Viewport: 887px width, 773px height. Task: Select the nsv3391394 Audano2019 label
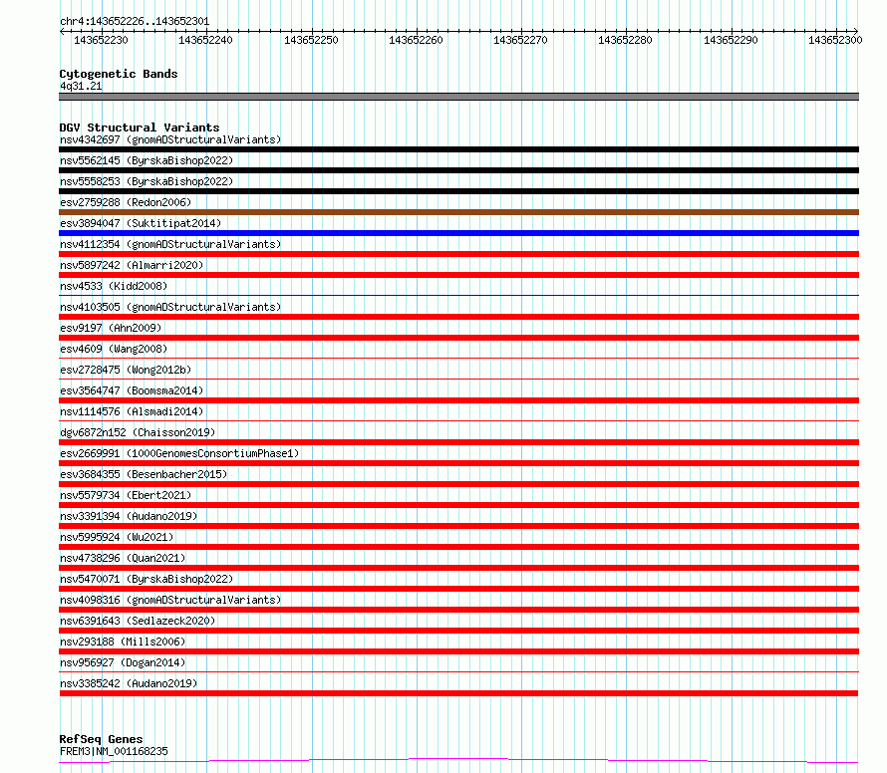tap(129, 516)
